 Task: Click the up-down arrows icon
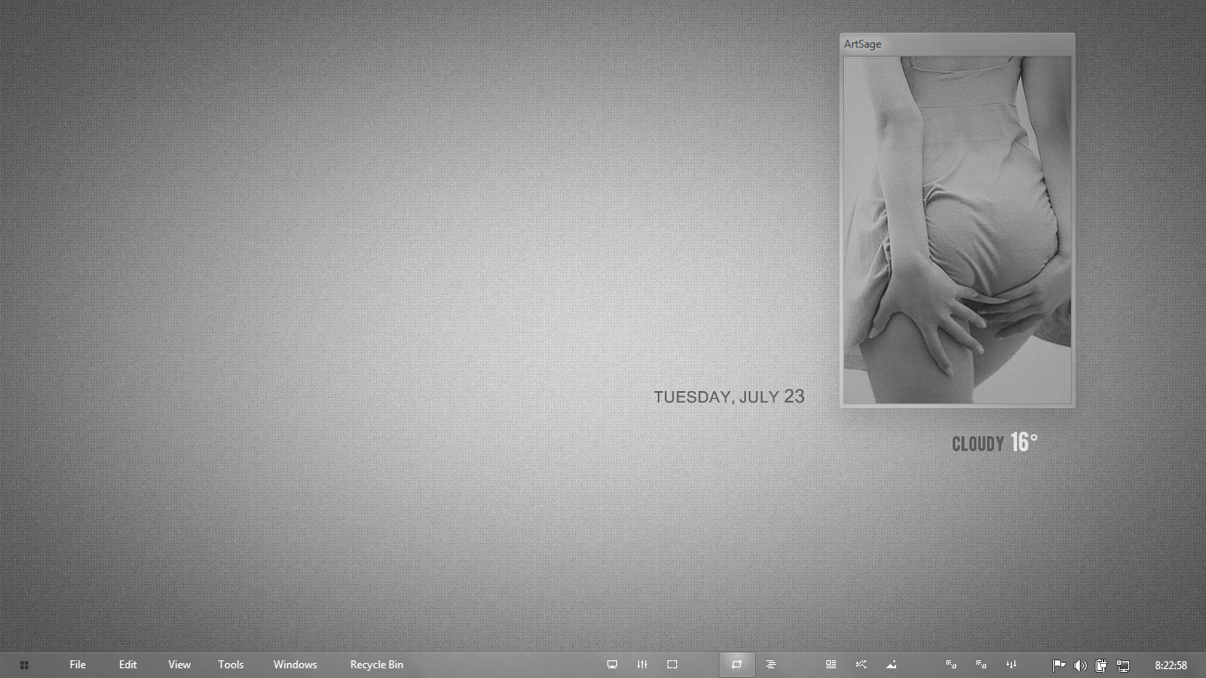click(x=1011, y=665)
